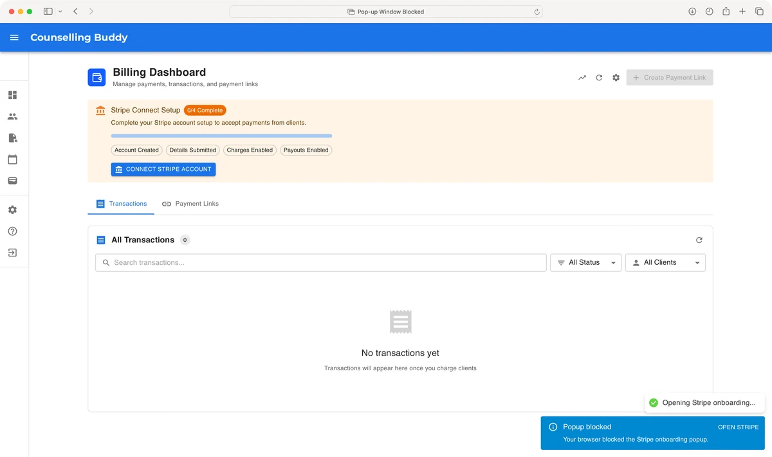
Task: Click the info icon in Popup blocked banner
Action: pyautogui.click(x=553, y=427)
